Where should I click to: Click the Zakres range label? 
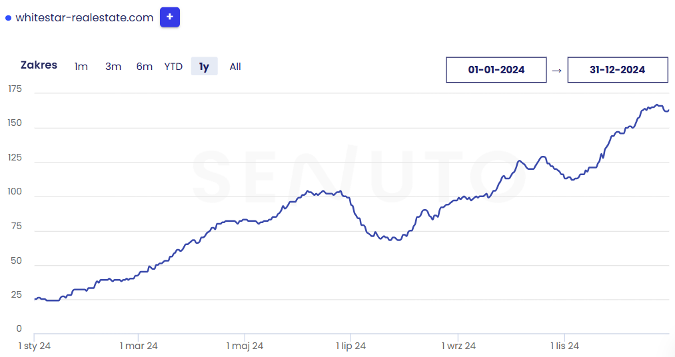tap(39, 65)
